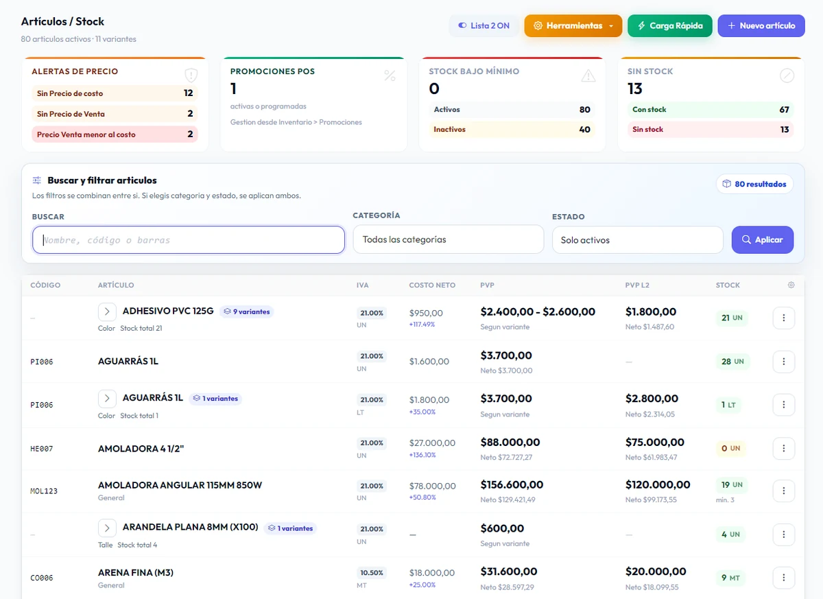823x599 pixels.
Task: Select the Sin Precio de costo alert row
Action: [x=115, y=93]
